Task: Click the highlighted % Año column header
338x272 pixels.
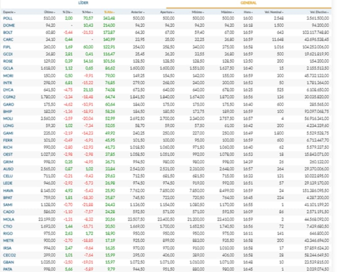Action: [109, 12]
